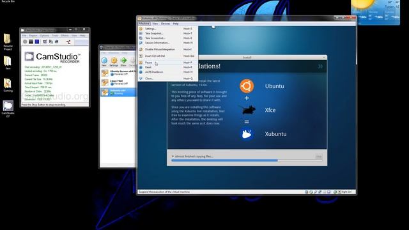Click the installation progress bar

pyautogui.click(x=247, y=160)
